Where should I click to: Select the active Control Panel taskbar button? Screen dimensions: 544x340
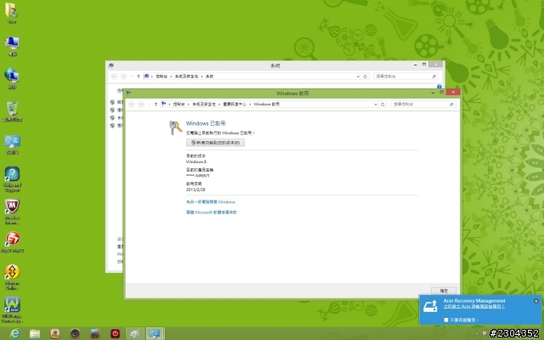coord(155,333)
